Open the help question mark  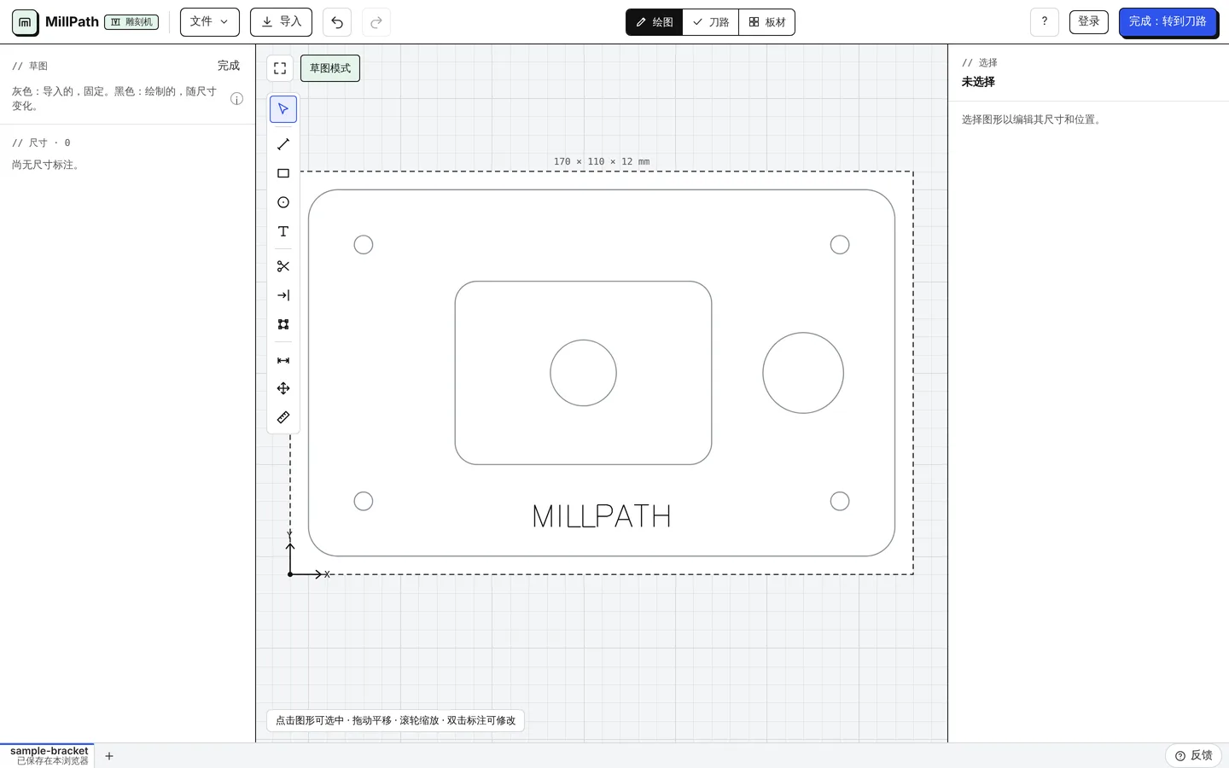click(x=1045, y=22)
